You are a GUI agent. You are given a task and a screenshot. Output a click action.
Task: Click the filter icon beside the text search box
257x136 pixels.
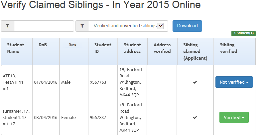(8, 26)
